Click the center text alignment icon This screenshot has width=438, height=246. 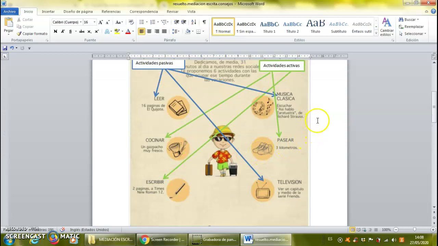(x=149, y=31)
